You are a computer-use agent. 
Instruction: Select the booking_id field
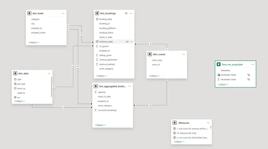tap(104, 24)
